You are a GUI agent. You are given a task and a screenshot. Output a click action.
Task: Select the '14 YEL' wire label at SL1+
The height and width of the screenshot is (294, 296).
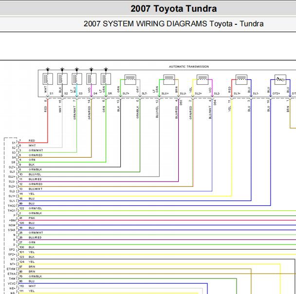click(x=27, y=194)
